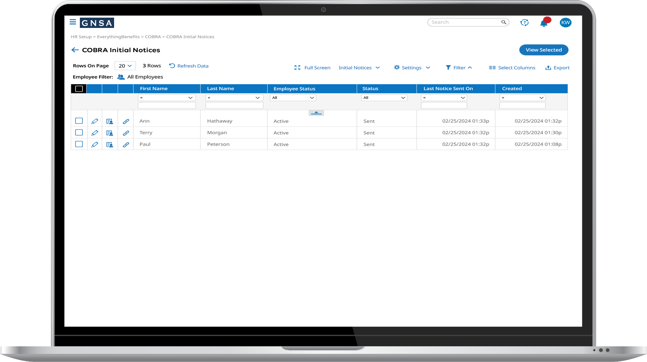
Task: Toggle the select-all checkbox in the header
Action: tap(79, 89)
